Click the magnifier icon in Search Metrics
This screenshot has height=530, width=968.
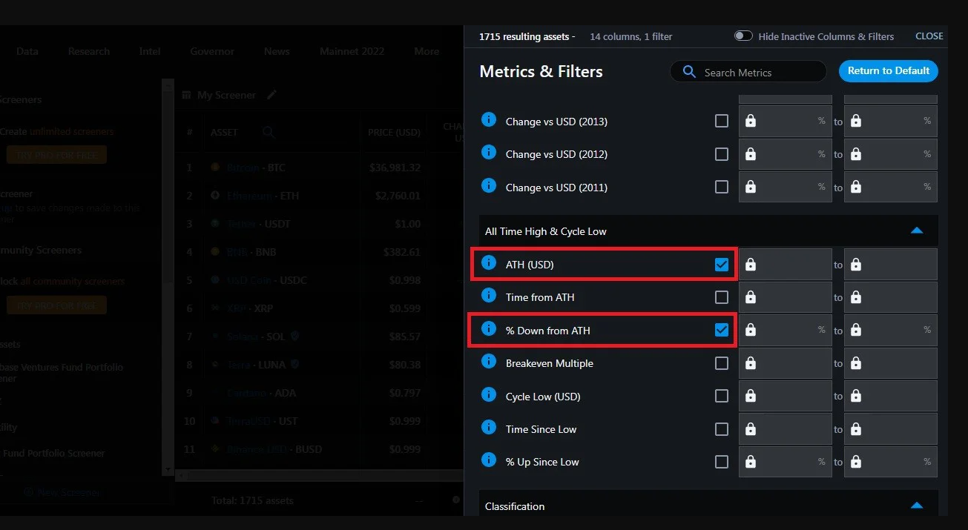(x=689, y=72)
